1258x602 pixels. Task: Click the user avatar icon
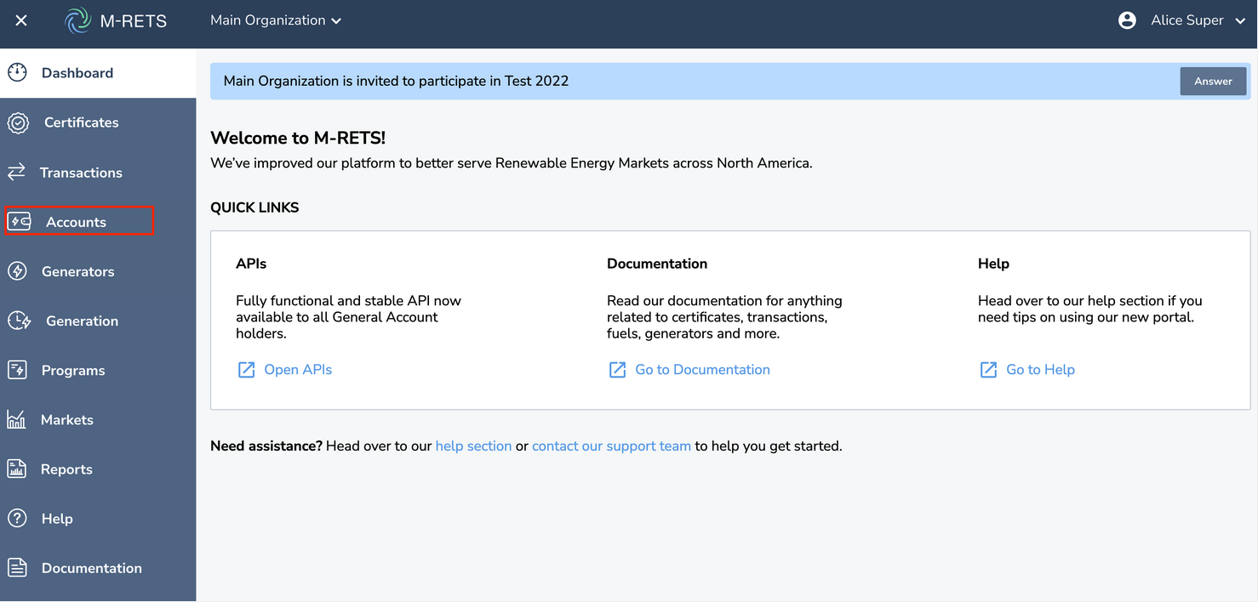tap(1127, 20)
